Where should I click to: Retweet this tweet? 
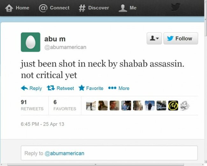pos(60,88)
